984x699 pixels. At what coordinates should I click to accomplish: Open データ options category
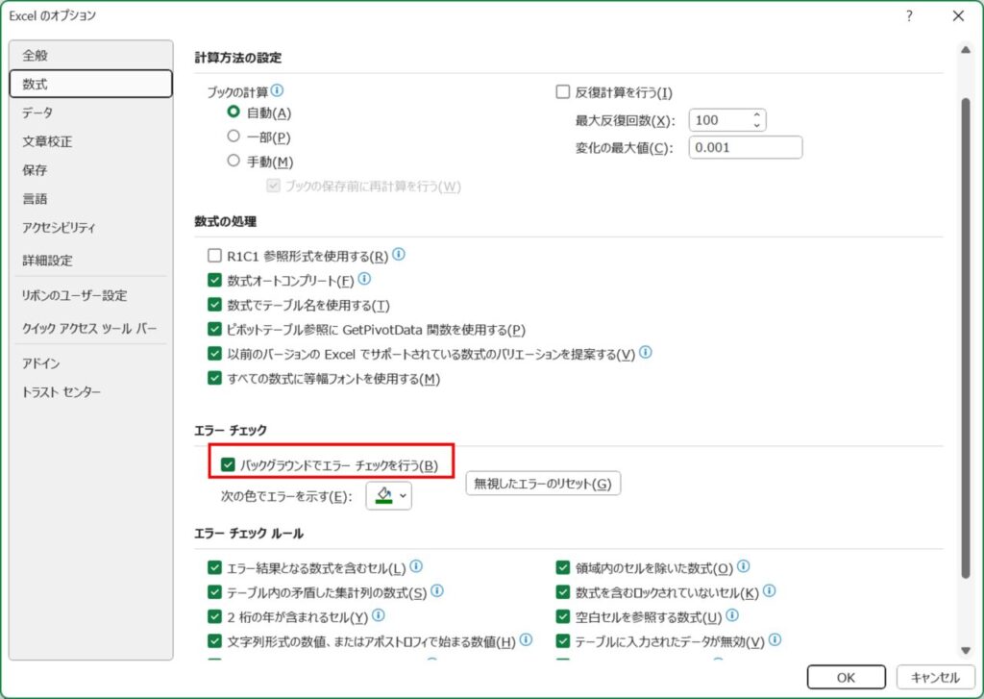point(91,113)
